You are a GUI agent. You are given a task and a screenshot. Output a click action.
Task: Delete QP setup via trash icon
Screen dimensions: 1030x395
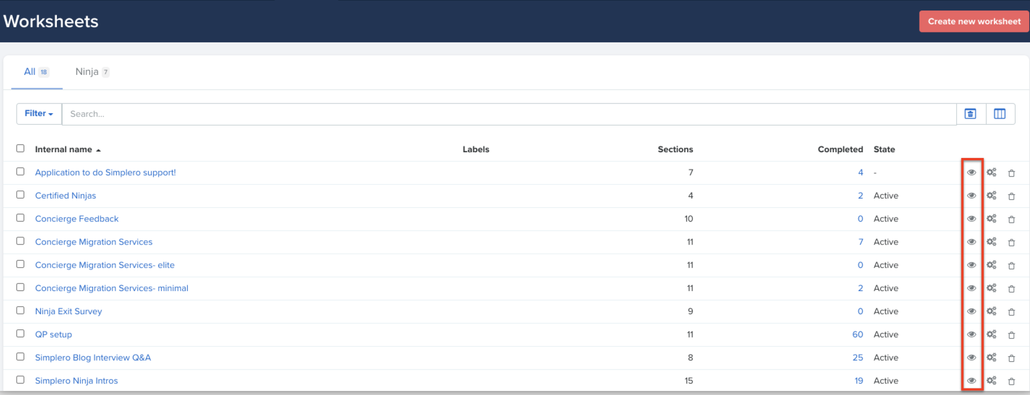coord(1011,335)
